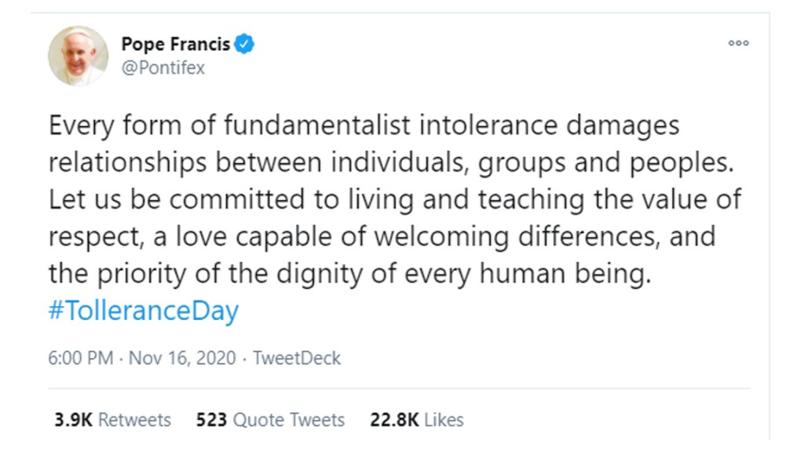View the 523 Quote Tweets
Viewport: 804px width, 452px height.
[x=270, y=420]
